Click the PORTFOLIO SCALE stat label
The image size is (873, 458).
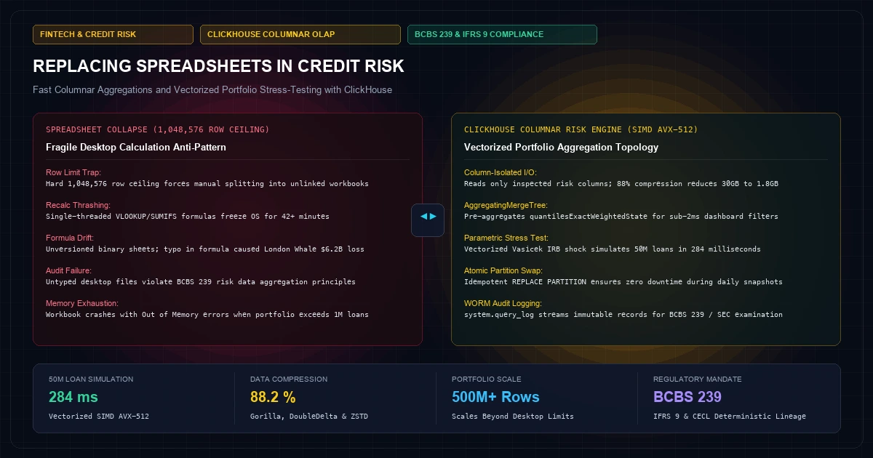[487, 379]
